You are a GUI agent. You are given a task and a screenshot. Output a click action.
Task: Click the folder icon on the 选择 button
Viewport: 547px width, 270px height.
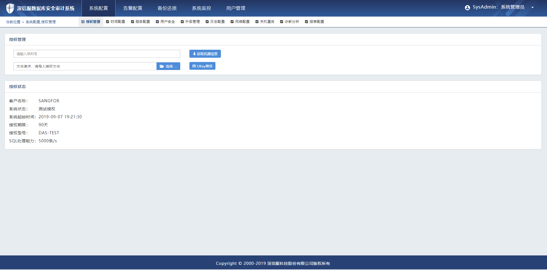coord(162,66)
